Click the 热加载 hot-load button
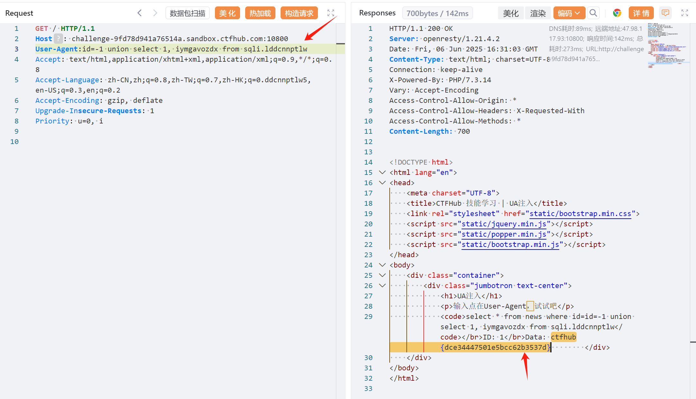The image size is (696, 399). coord(260,13)
